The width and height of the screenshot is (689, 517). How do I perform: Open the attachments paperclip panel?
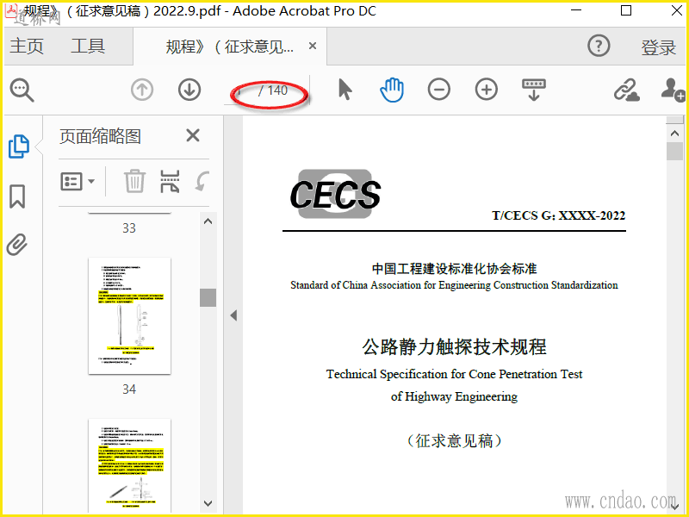(17, 245)
